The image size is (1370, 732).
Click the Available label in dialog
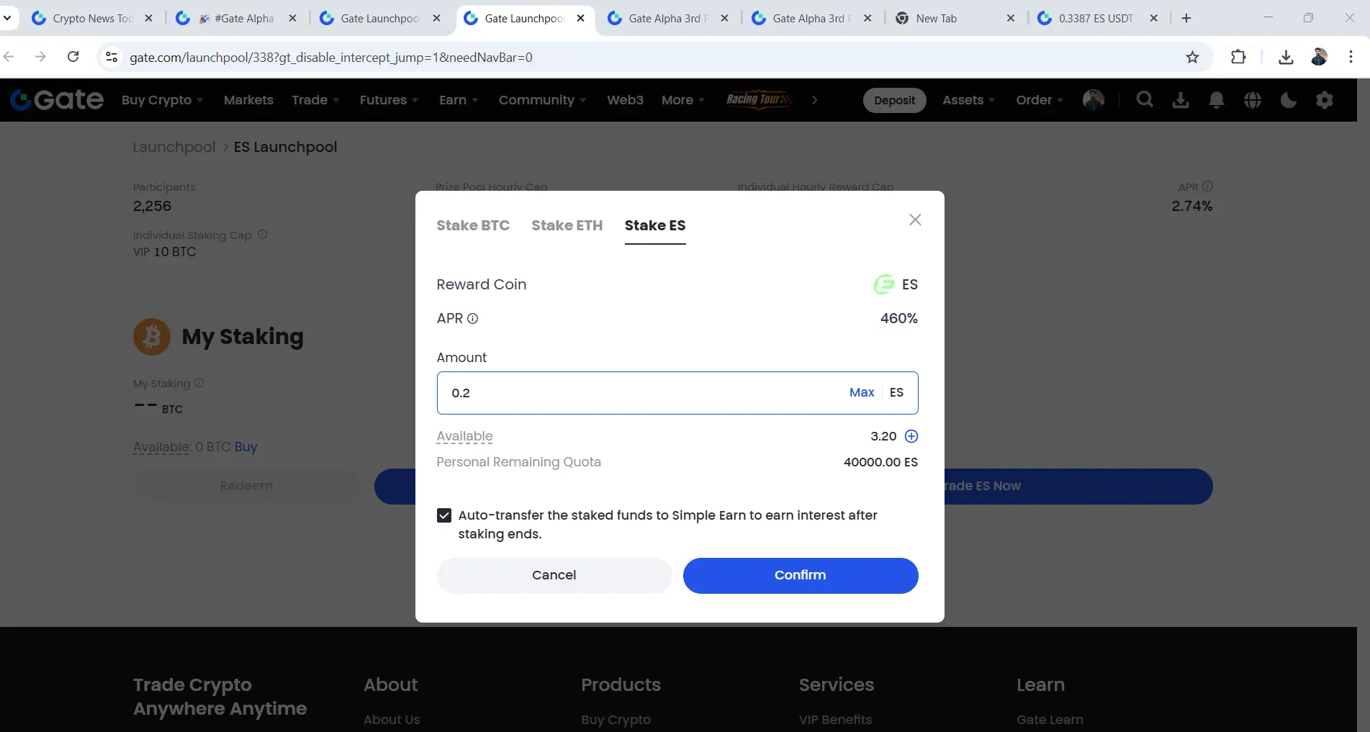(x=464, y=436)
